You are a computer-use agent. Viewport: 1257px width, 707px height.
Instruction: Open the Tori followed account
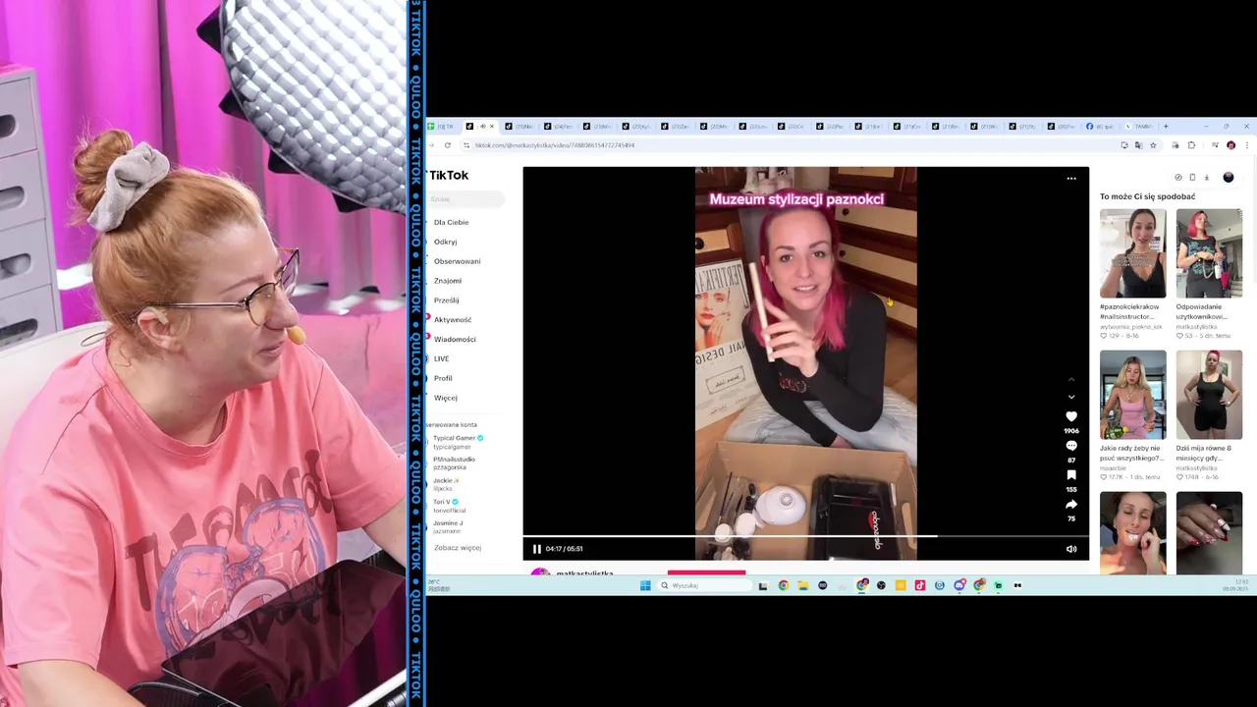(x=448, y=506)
